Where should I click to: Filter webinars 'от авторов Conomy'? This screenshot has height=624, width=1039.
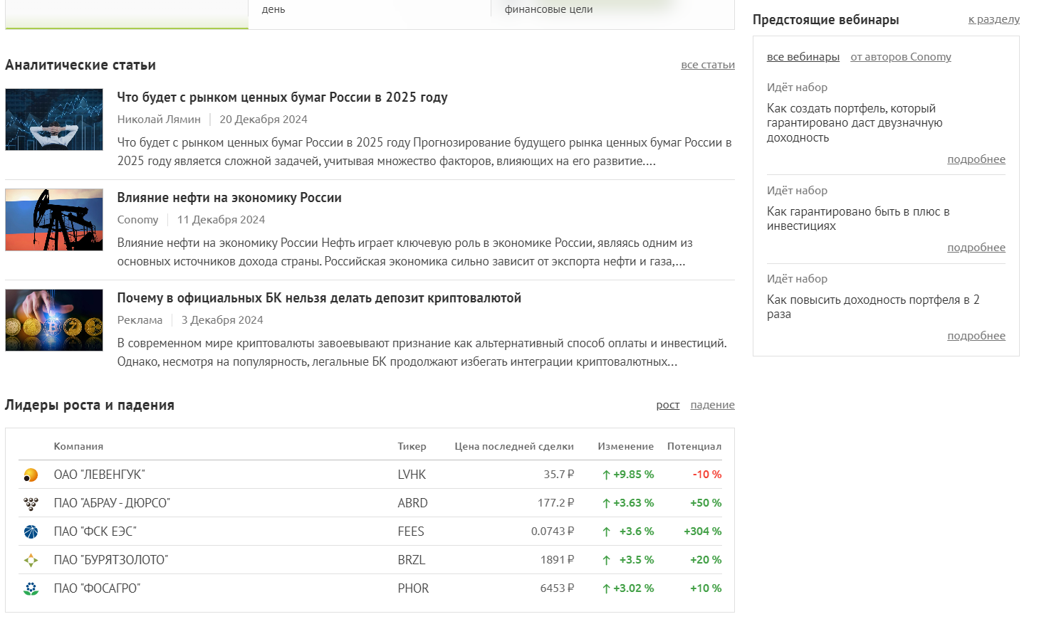[x=900, y=57]
